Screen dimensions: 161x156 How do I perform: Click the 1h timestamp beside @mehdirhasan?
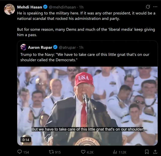[x=81, y=7]
